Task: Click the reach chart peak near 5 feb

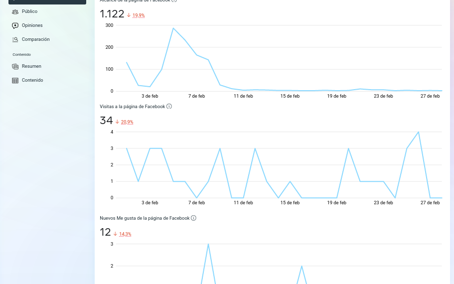Action: pos(173,28)
